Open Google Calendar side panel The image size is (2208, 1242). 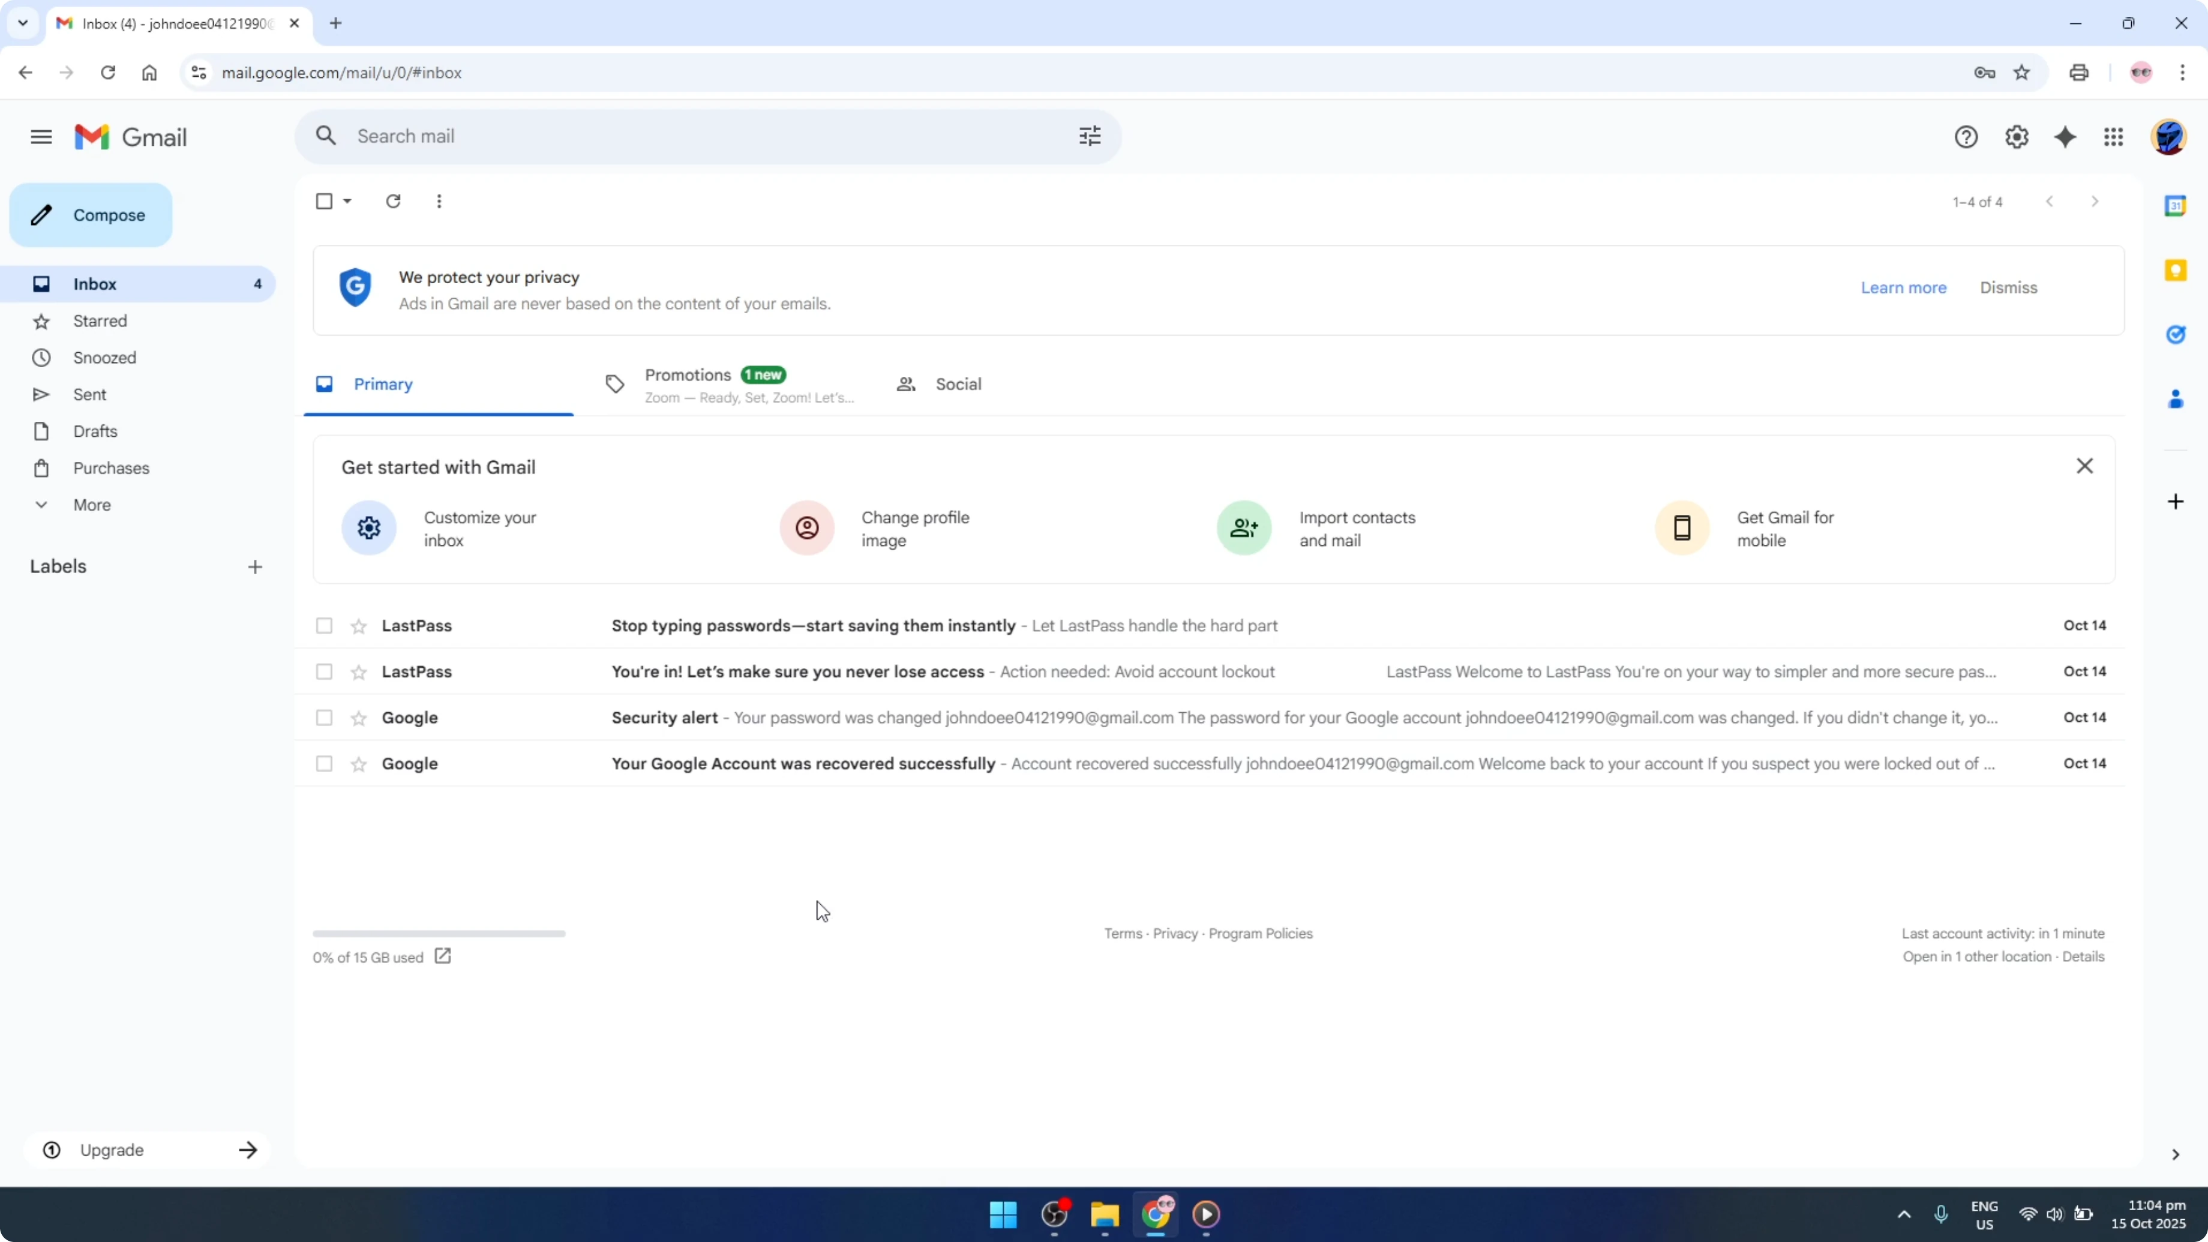(x=2174, y=206)
